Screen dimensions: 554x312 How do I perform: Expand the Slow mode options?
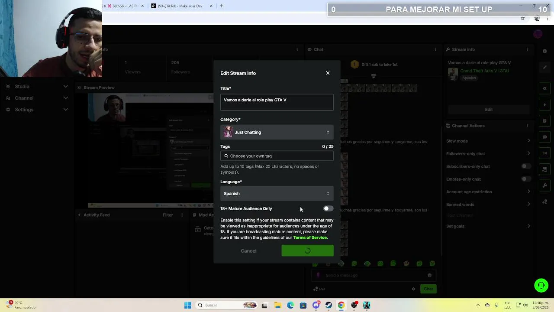click(488, 141)
